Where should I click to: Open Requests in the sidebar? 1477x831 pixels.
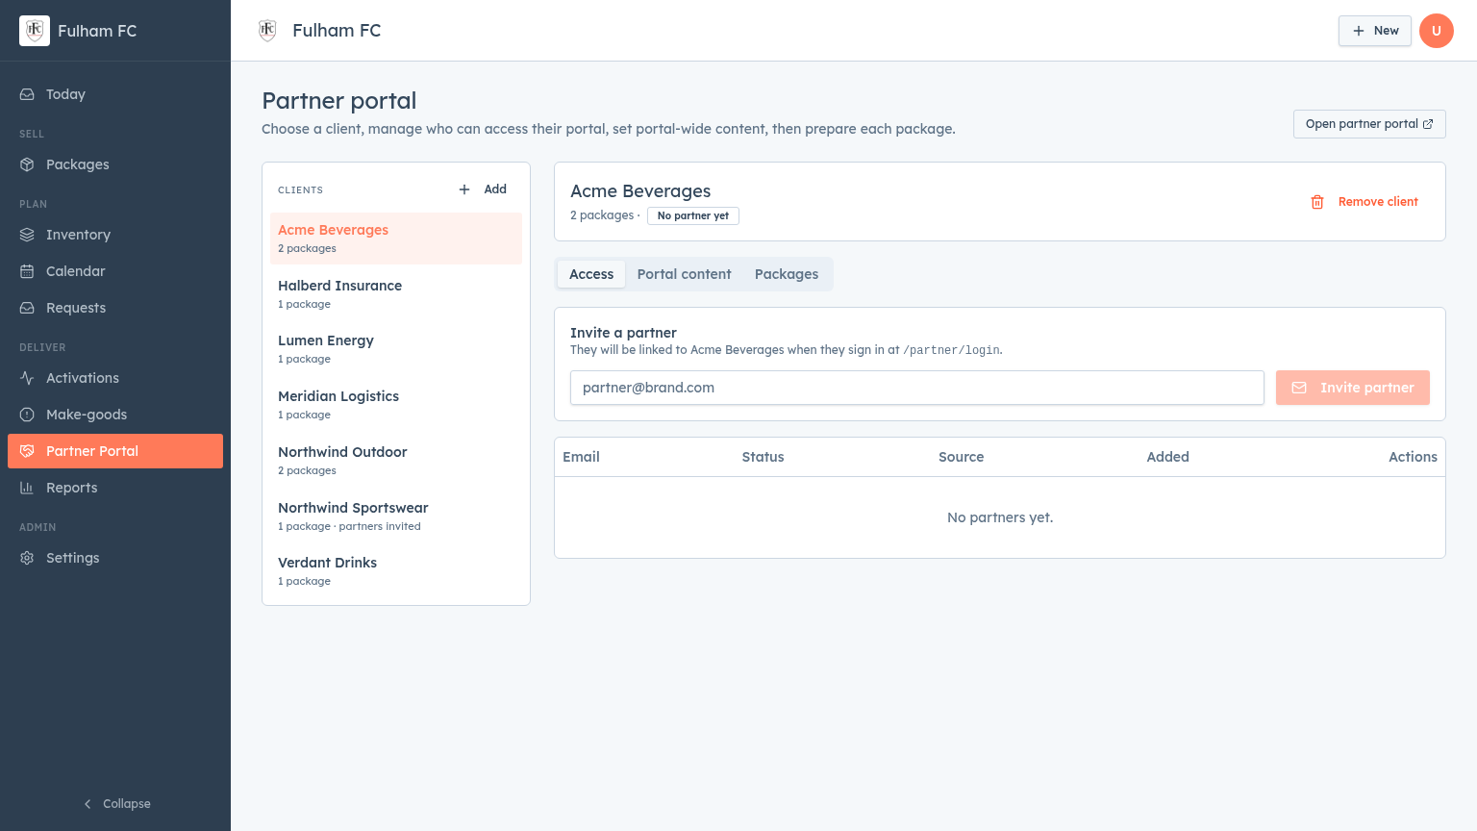(x=115, y=308)
